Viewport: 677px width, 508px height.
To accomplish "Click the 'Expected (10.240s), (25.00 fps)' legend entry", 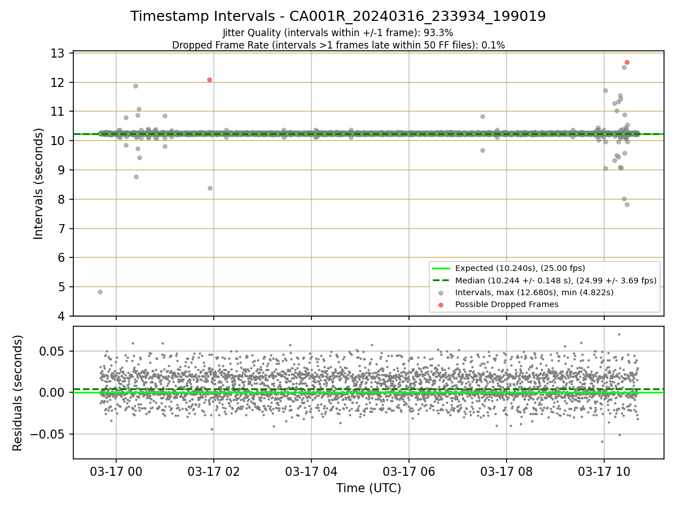I will 520,268.
